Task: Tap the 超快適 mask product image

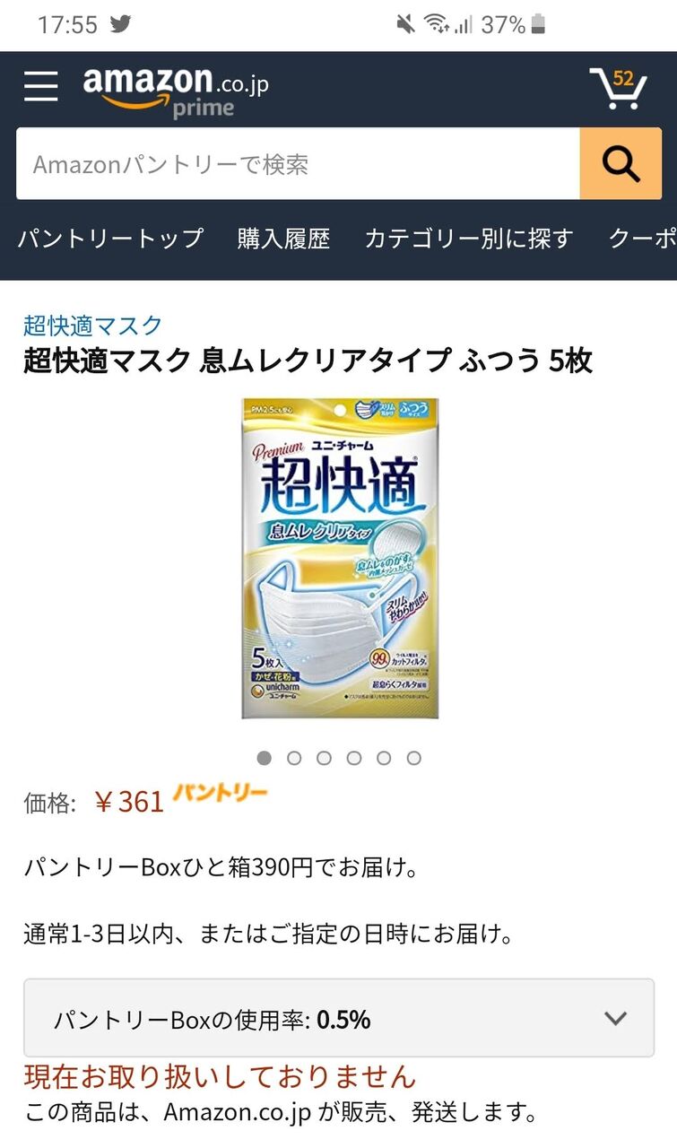Action: 340,559
